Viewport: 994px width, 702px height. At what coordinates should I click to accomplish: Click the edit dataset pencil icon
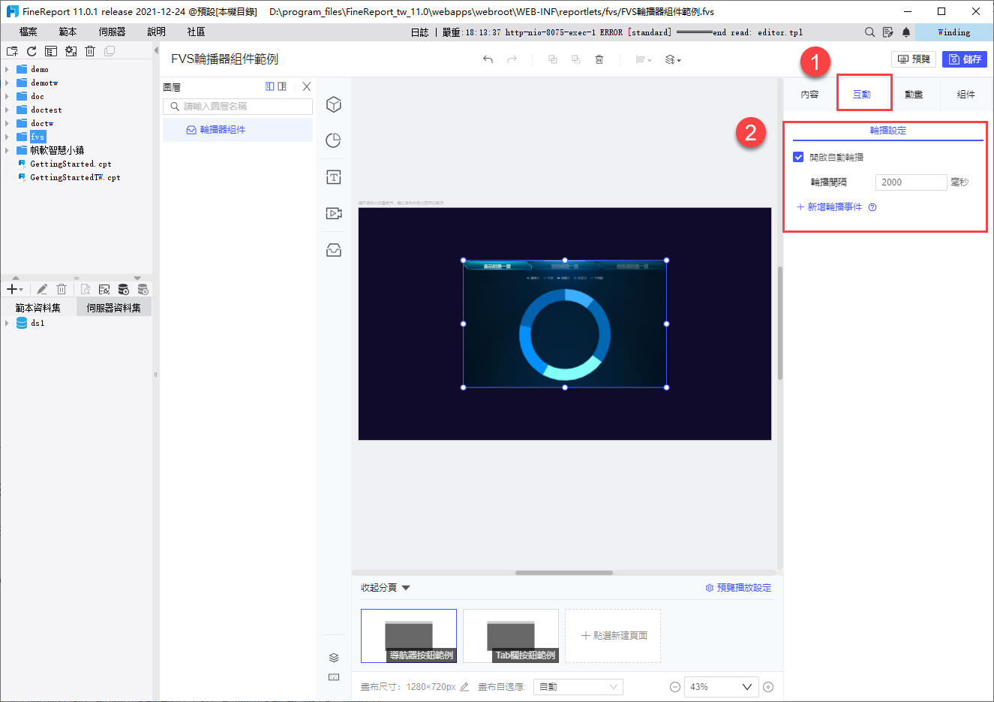(42, 289)
